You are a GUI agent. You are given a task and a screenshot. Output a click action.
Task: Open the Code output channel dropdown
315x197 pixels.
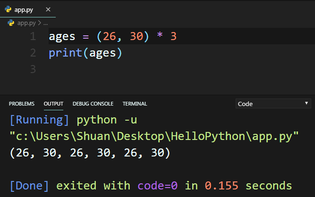tap(273, 103)
